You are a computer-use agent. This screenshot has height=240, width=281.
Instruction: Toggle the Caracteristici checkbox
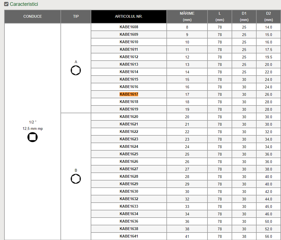coord(6,4)
